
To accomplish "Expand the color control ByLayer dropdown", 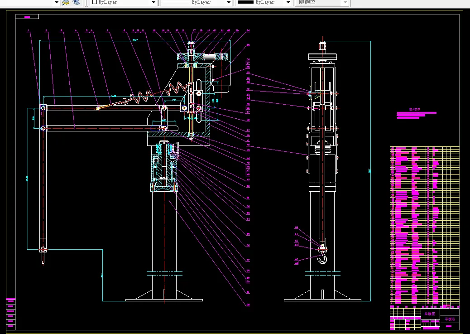I will pyautogui.click(x=153, y=2).
